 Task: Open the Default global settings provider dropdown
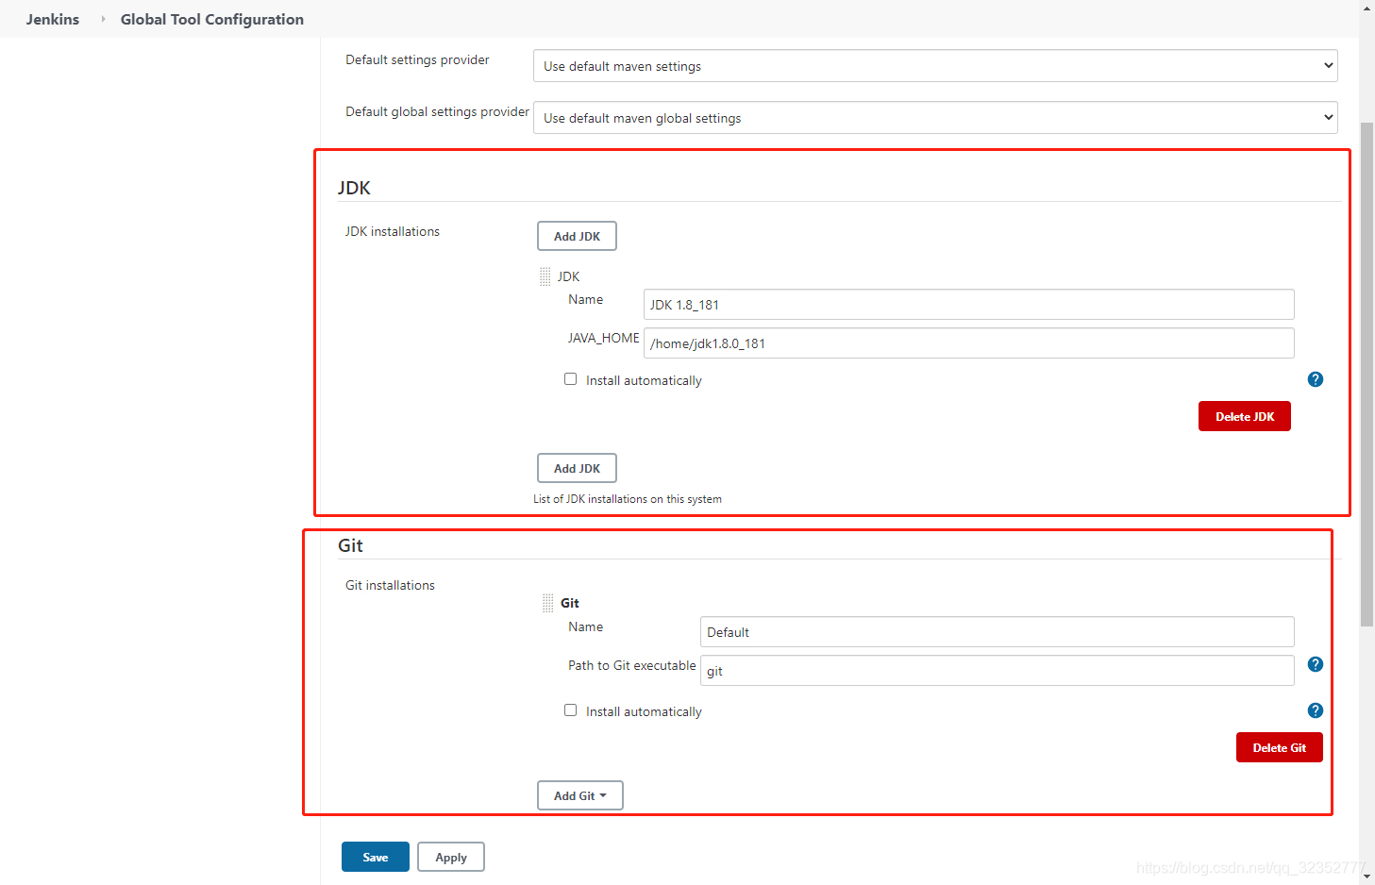click(x=935, y=118)
